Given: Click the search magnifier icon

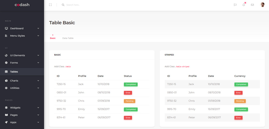Looking at the screenshot, I should point(63,5).
